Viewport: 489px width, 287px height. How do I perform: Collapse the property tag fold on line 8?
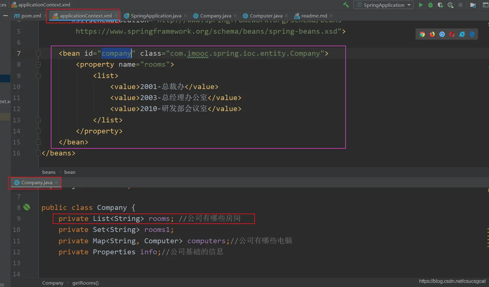[x=38, y=65]
